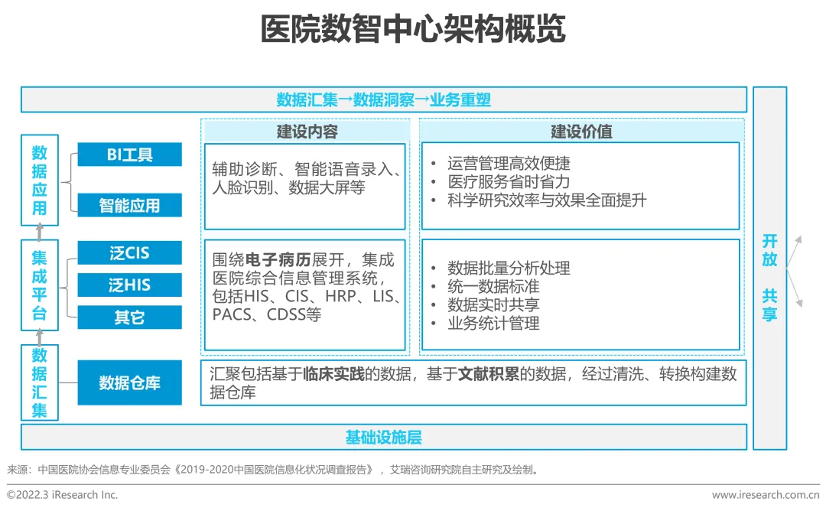This screenshot has width=826, height=511.
Task: Select the banner 数据汇集→数据洞察→业务重塑
Action: pos(383,99)
